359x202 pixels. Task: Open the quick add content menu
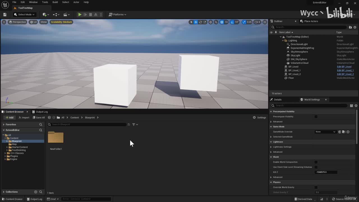pyautogui.click(x=46, y=15)
